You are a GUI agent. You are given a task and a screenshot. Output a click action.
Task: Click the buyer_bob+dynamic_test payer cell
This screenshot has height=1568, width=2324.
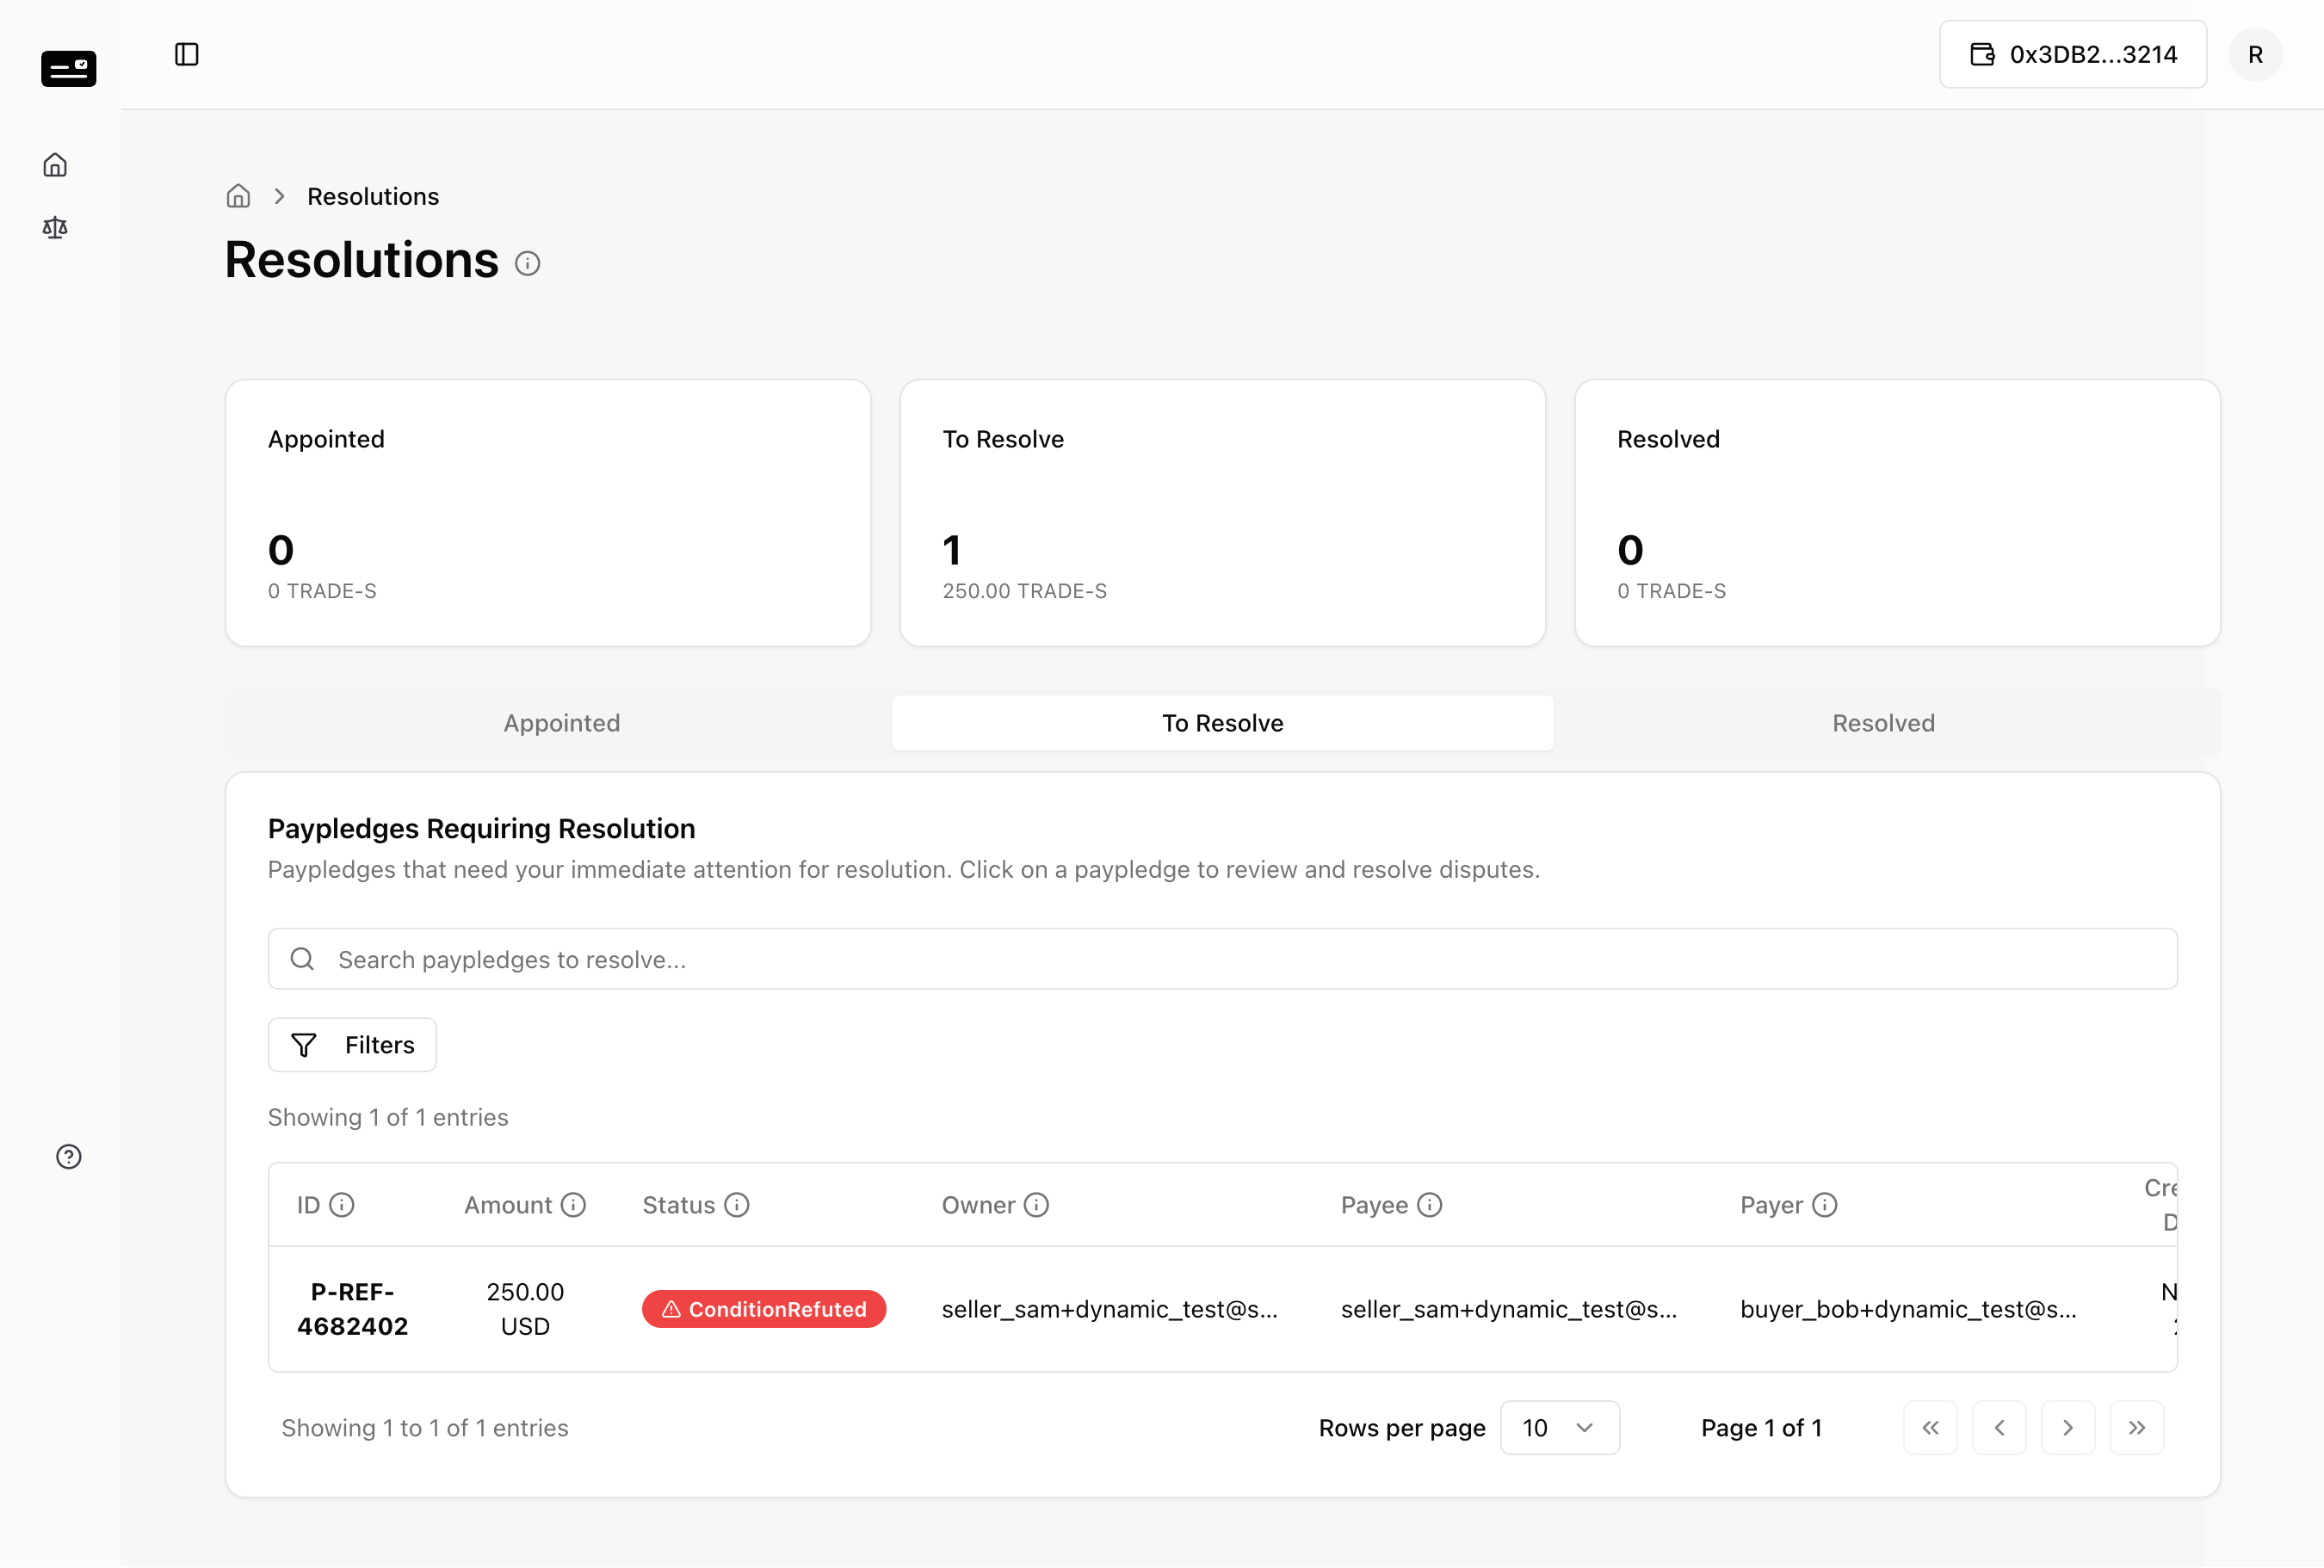tap(1908, 1309)
